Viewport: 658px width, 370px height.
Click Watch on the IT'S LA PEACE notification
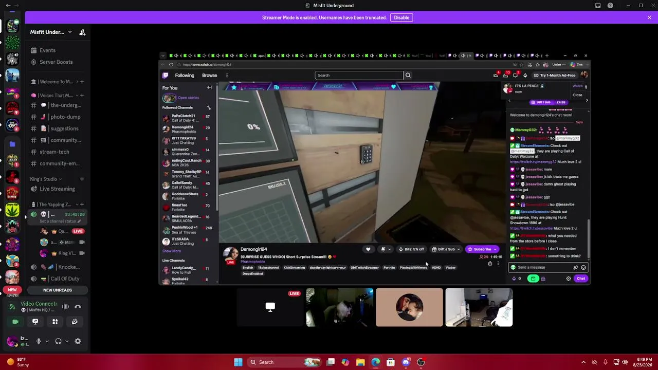tap(577, 86)
